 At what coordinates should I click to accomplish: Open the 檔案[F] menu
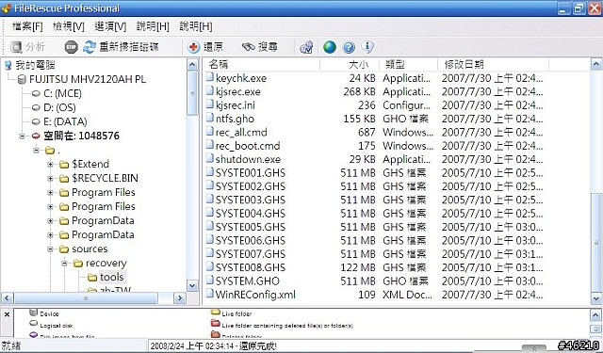(27, 26)
